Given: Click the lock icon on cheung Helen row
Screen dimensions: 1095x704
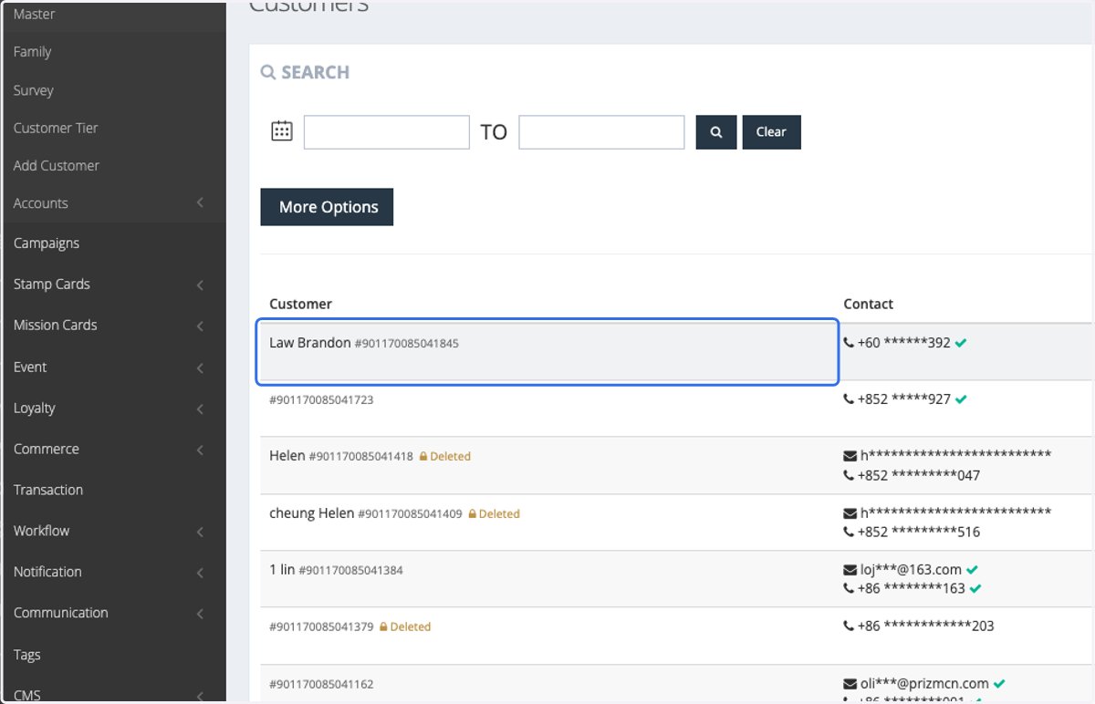Looking at the screenshot, I should pyautogui.click(x=473, y=514).
